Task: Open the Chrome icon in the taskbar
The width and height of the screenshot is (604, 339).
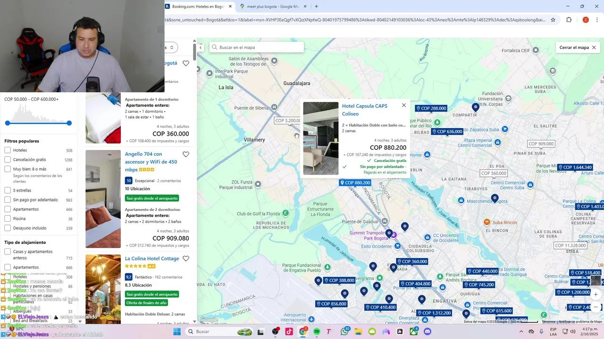Action: click(303, 331)
